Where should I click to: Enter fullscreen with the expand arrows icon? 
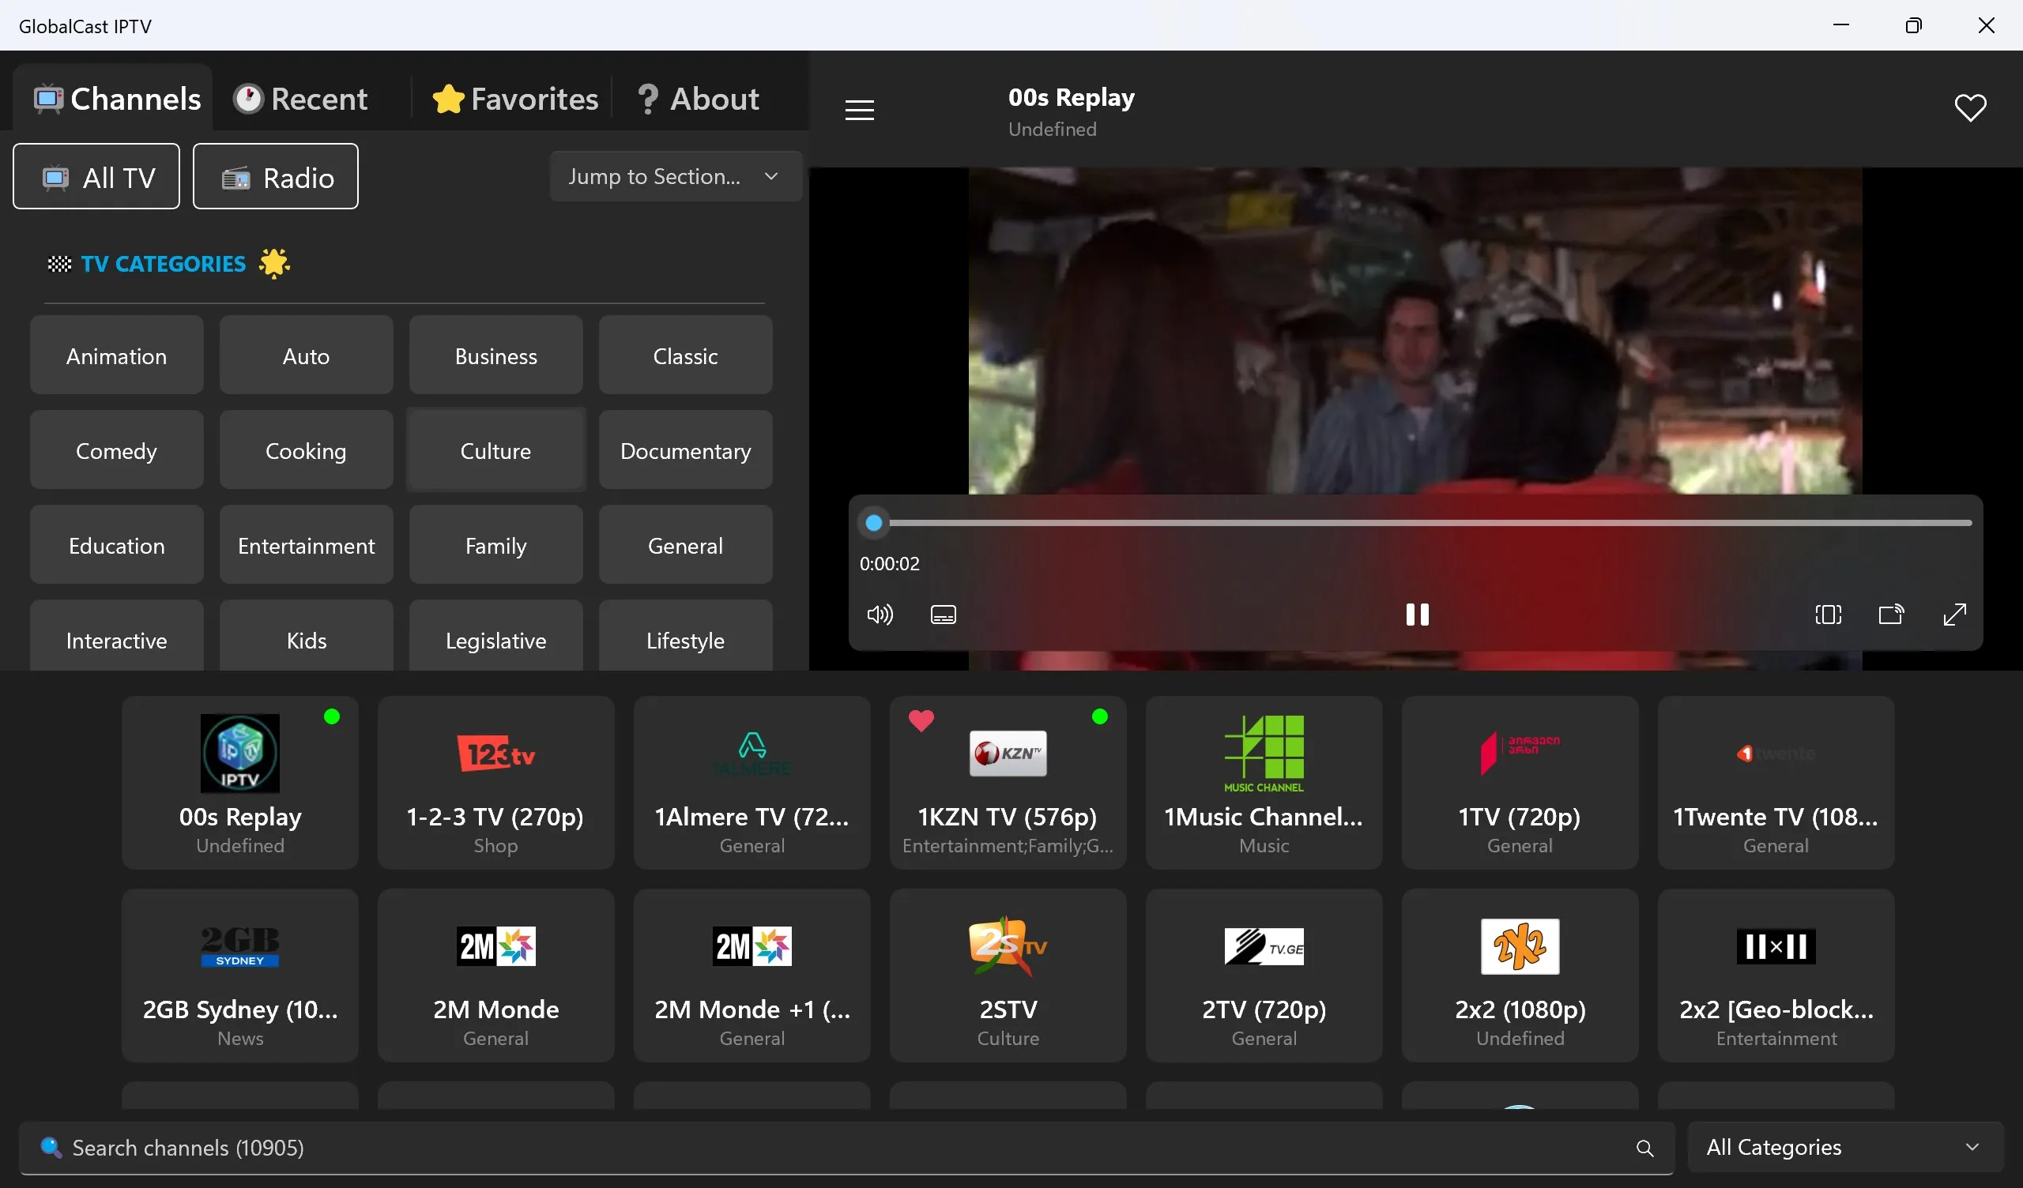coord(1954,615)
